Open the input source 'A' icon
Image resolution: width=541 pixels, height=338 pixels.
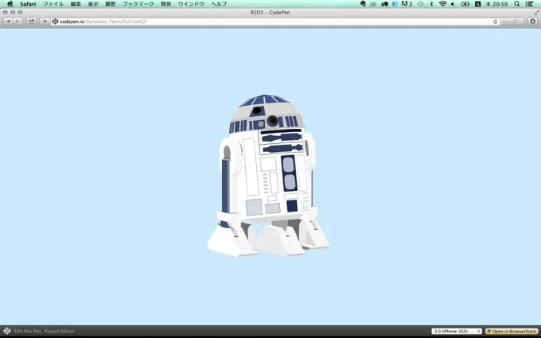point(478,4)
